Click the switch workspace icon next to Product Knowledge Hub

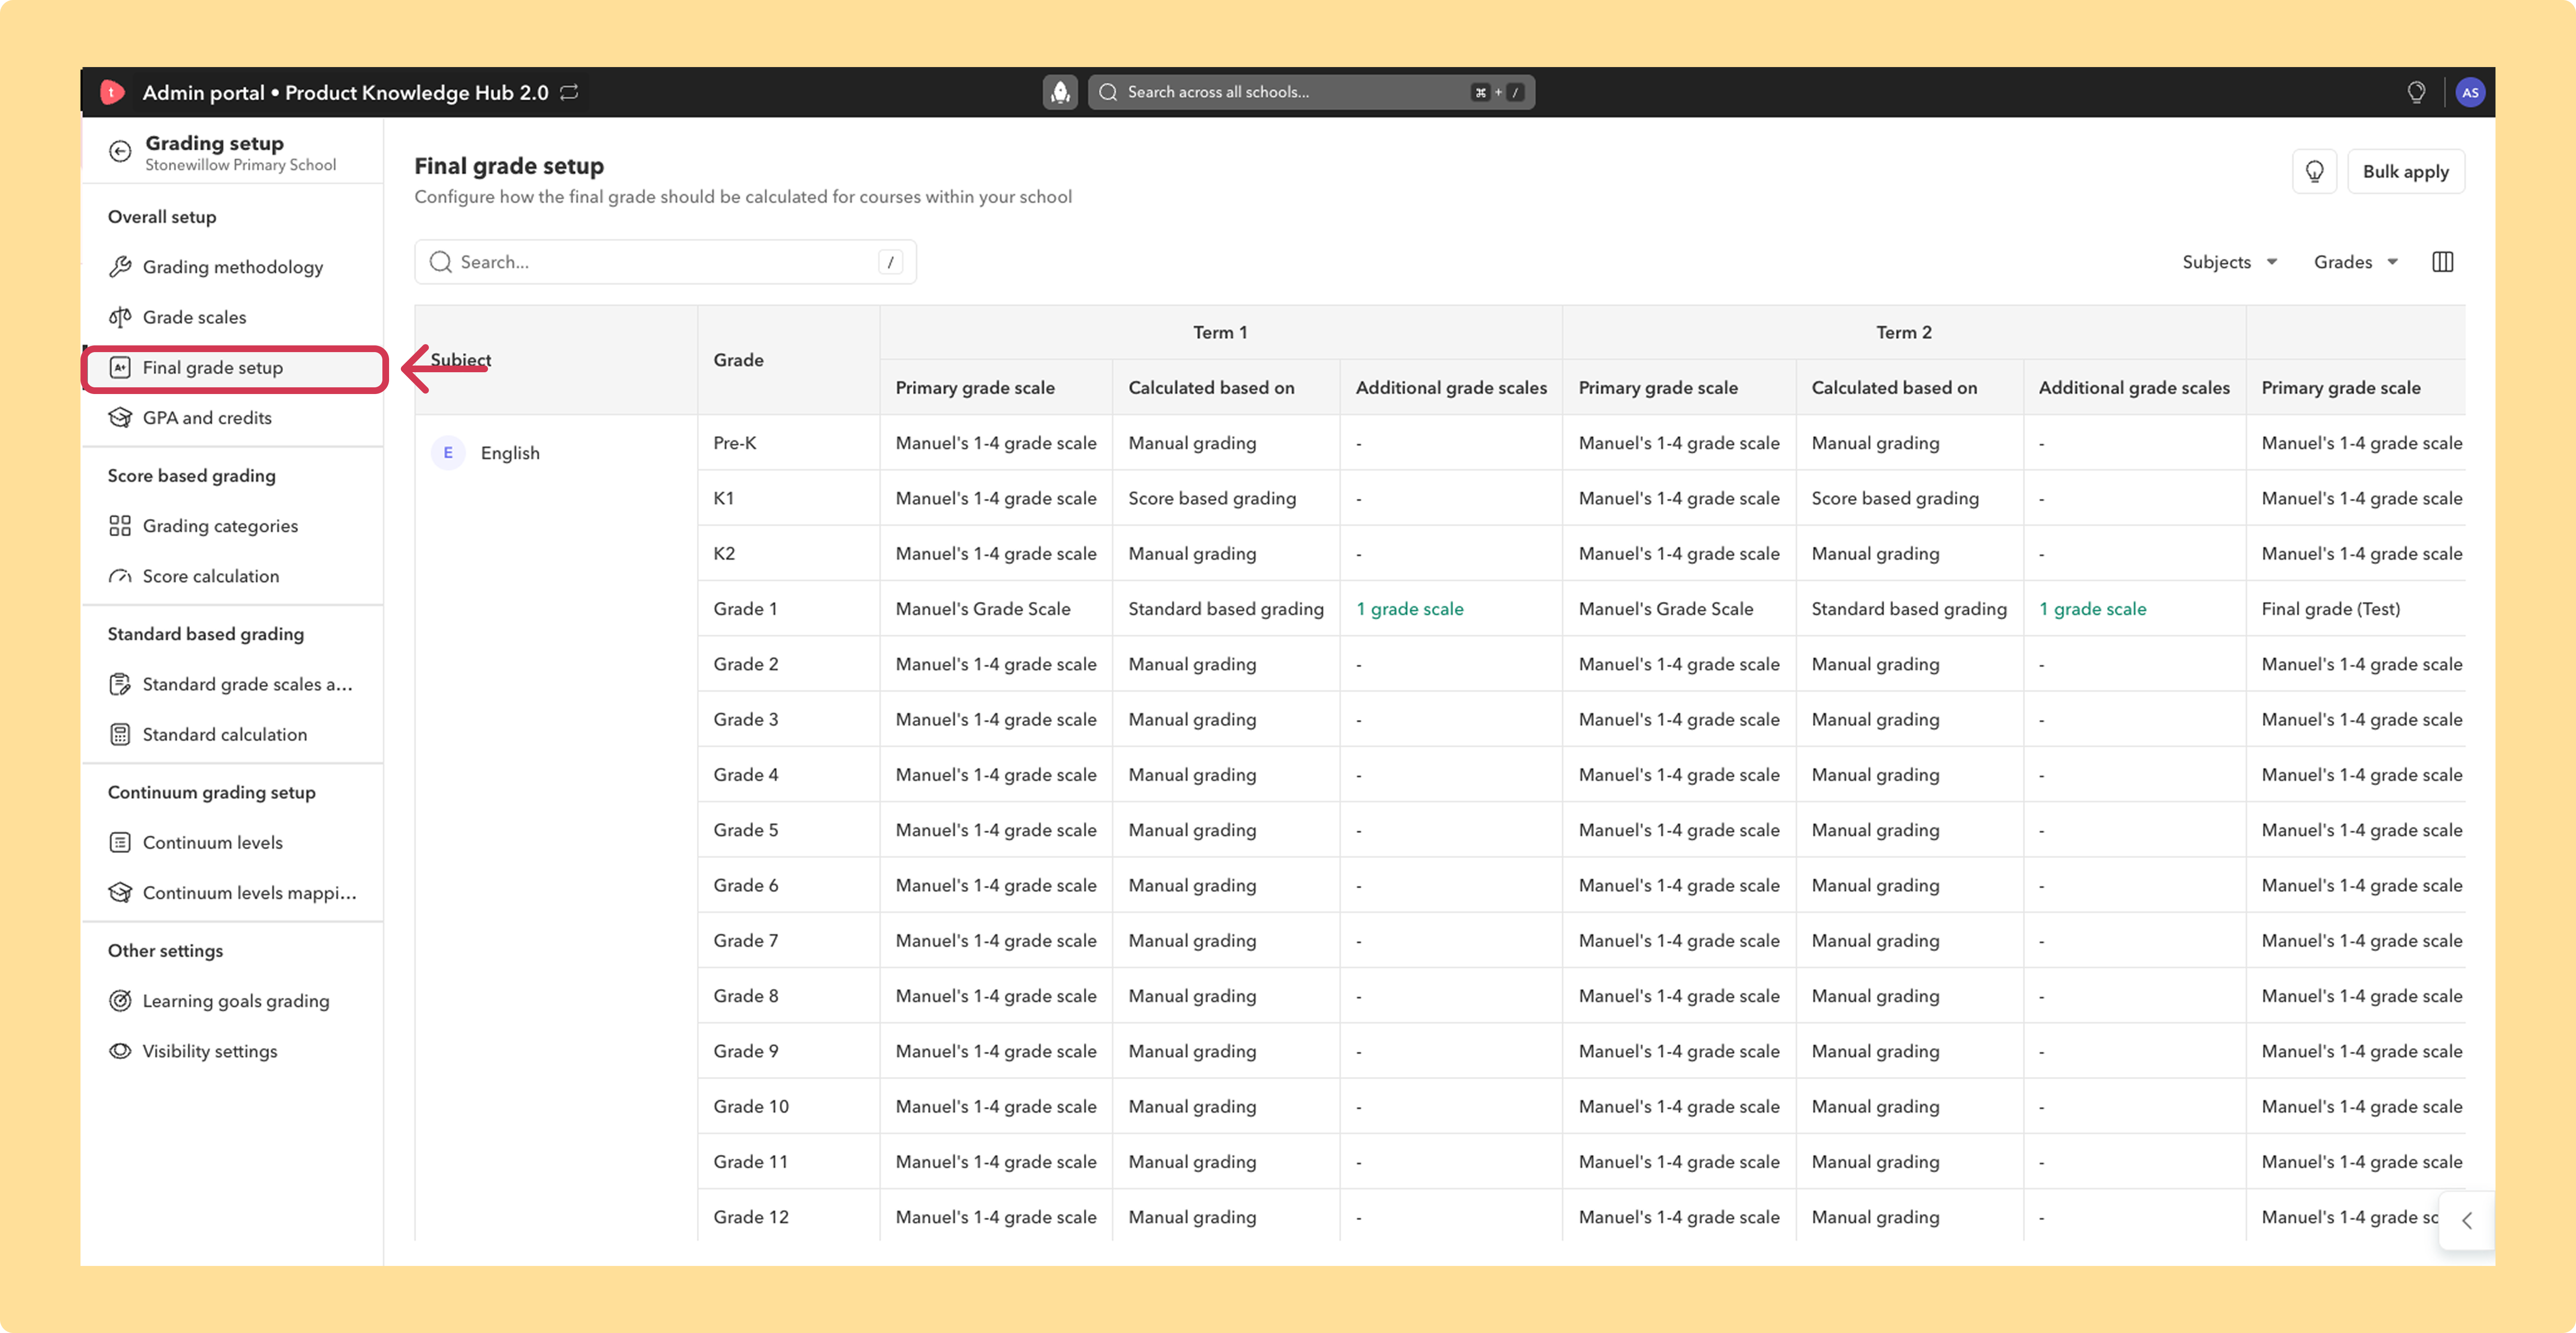tap(569, 92)
